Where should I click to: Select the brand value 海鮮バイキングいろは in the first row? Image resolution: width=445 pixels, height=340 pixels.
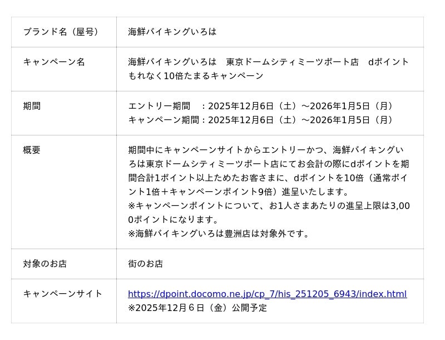tap(172, 32)
